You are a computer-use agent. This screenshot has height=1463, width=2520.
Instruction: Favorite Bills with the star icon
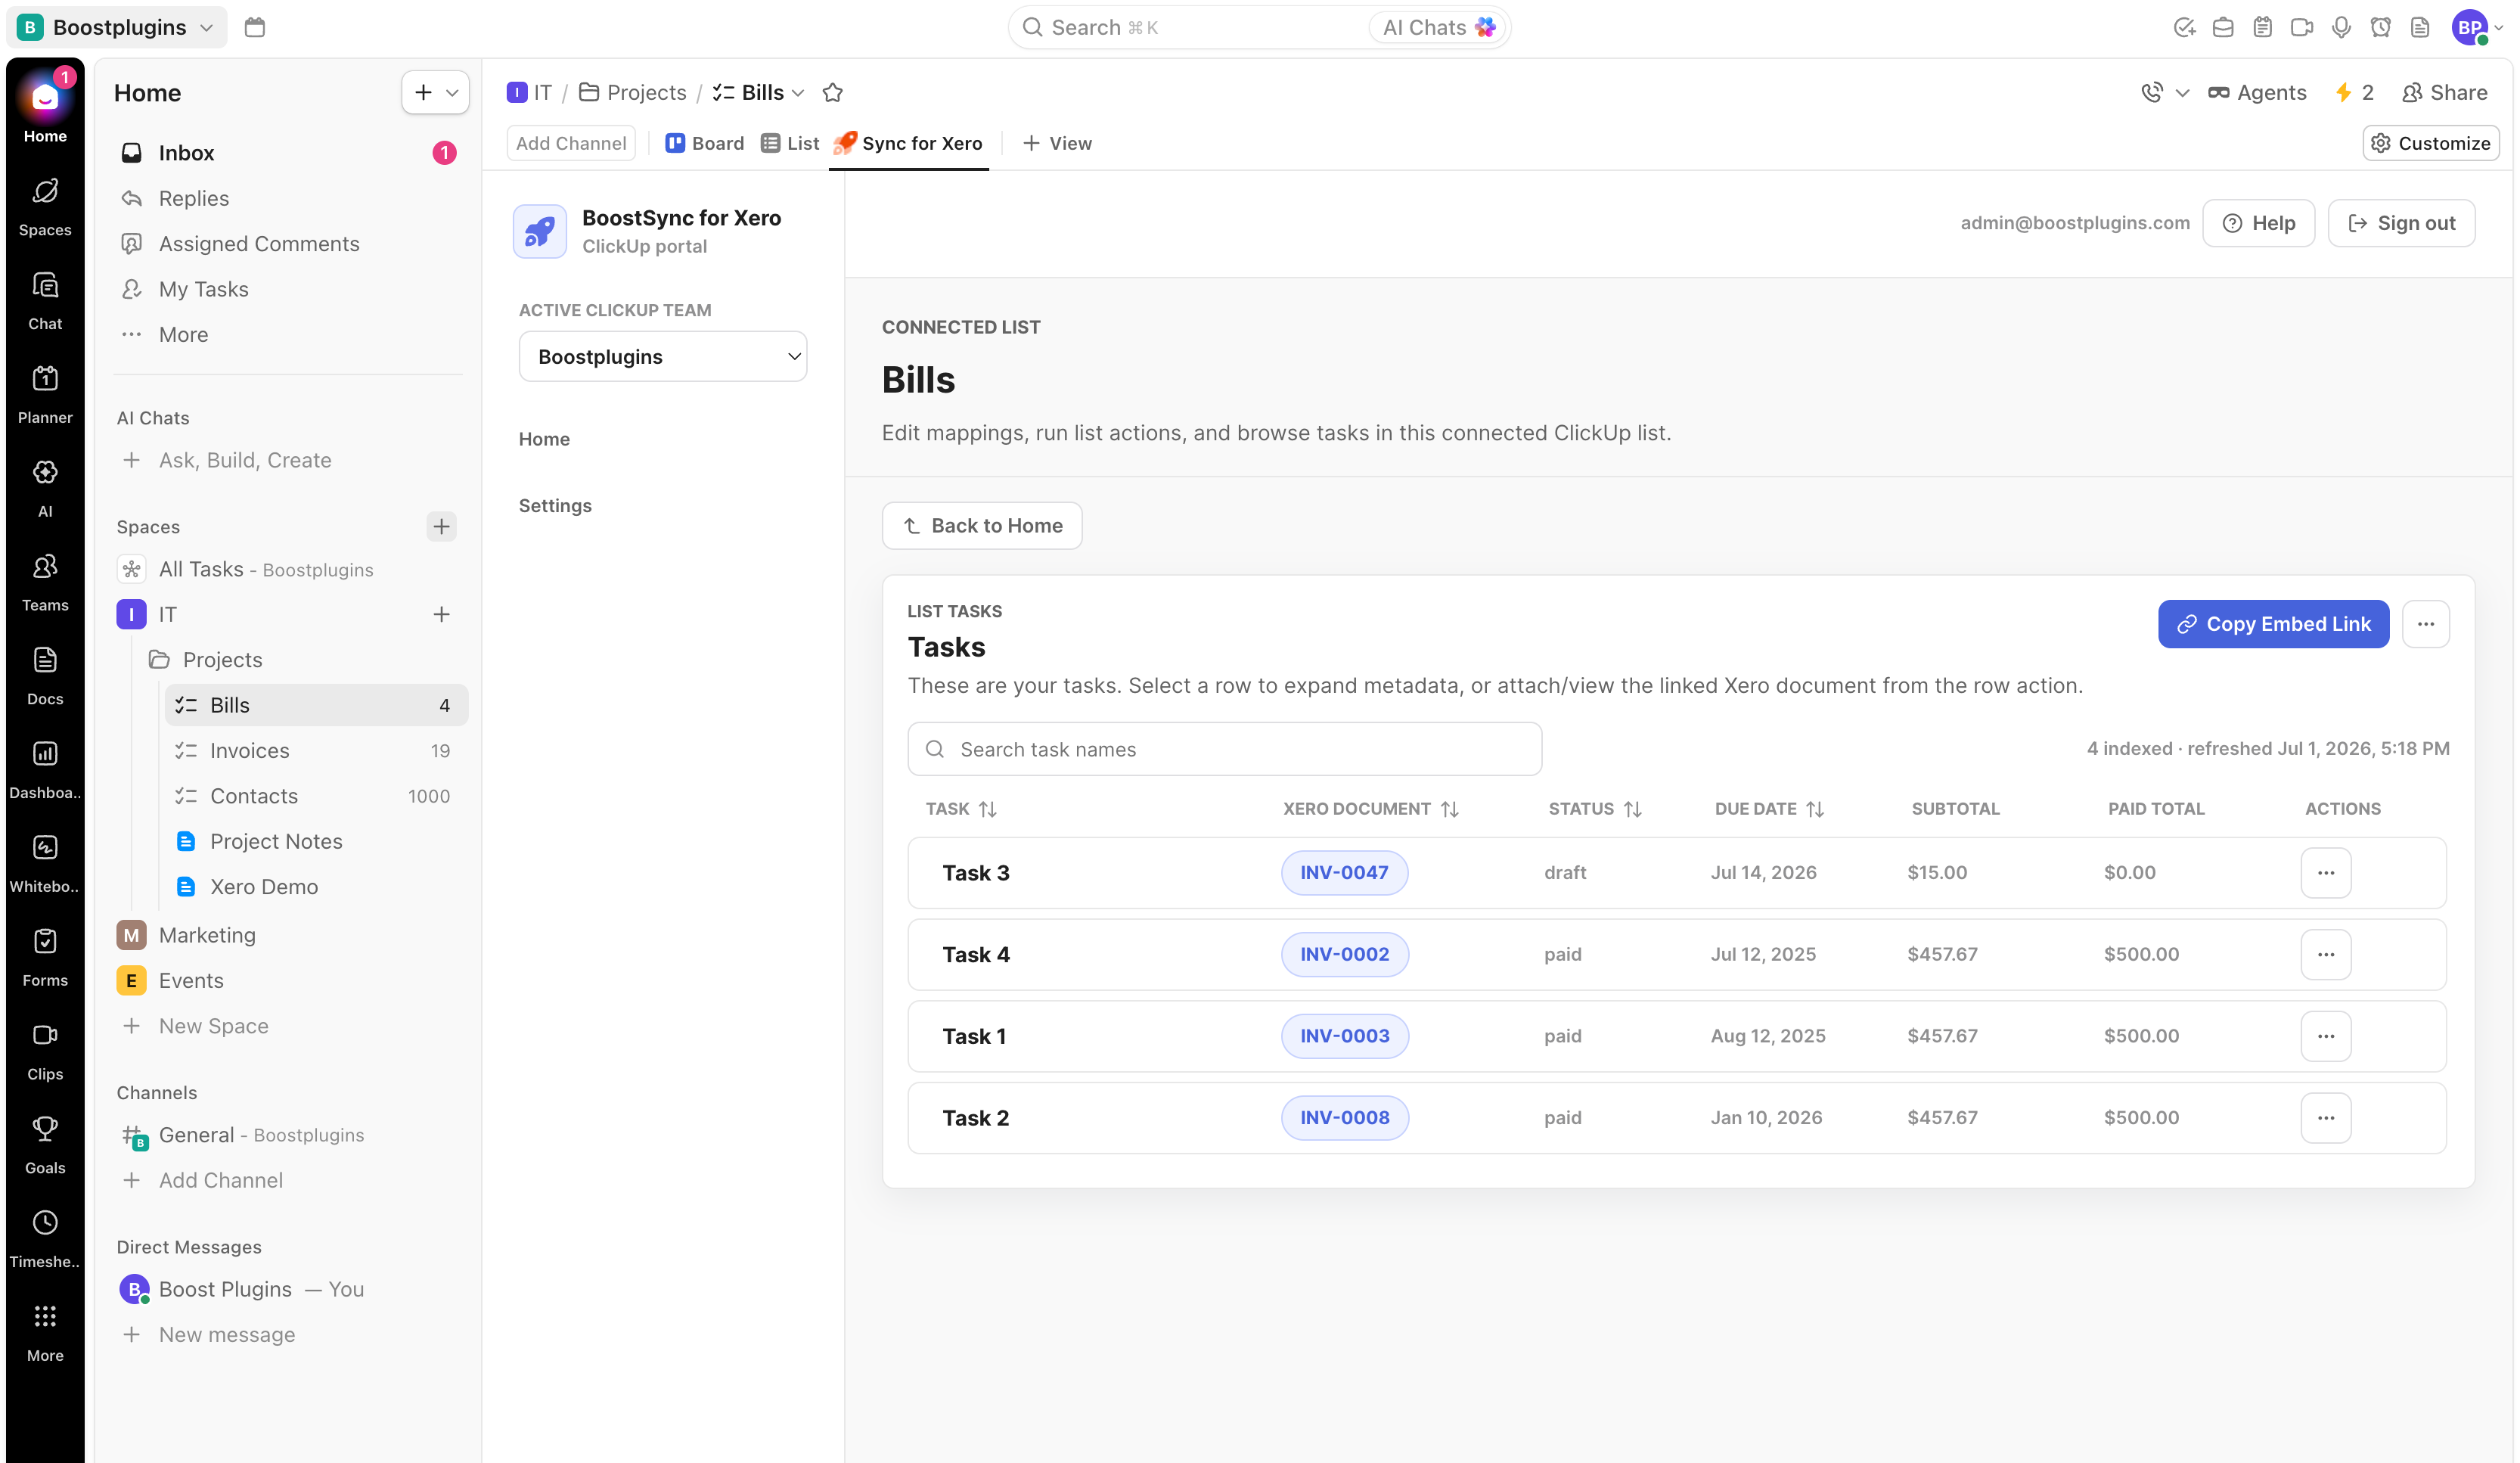832,93
